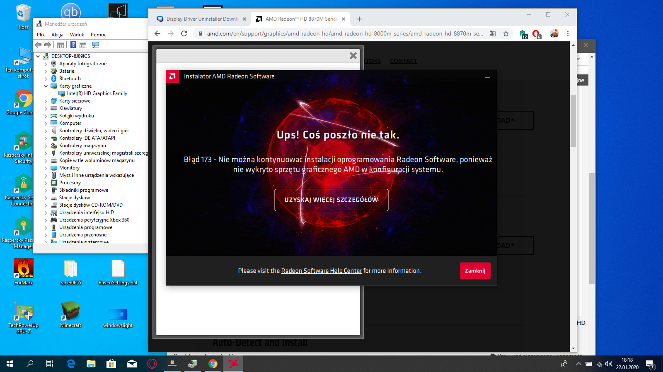The height and width of the screenshot is (372, 663).
Task: Select the racer0655 folder on desktop
Action: [71, 272]
